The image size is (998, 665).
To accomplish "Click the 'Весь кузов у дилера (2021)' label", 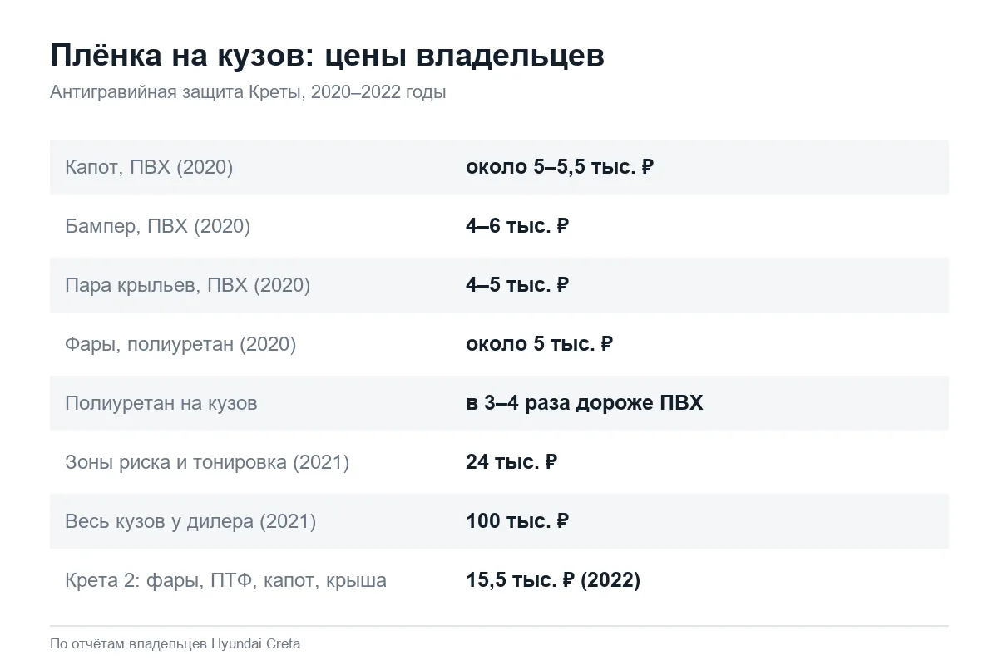I will (190, 521).
